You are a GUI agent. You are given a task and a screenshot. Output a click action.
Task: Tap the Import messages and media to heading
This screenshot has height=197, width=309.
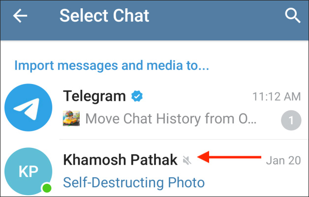[x=112, y=65]
